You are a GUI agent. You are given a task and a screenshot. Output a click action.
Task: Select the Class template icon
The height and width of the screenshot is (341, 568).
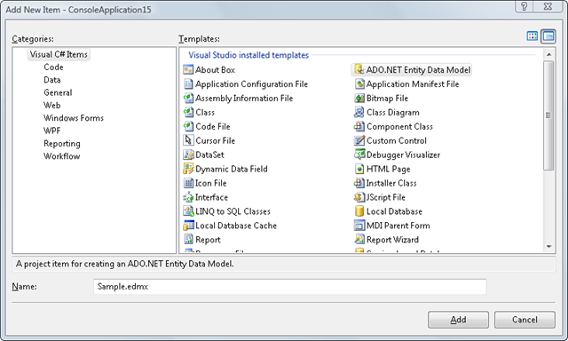(188, 112)
